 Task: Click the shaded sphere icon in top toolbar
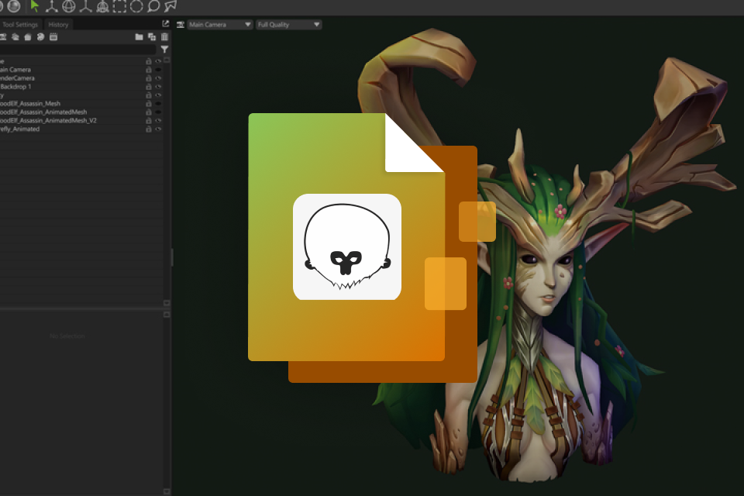tap(14, 5)
